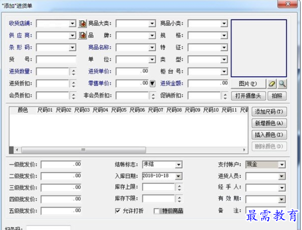
Task: Open the 单位 dropdown
Action: click(x=152, y=59)
